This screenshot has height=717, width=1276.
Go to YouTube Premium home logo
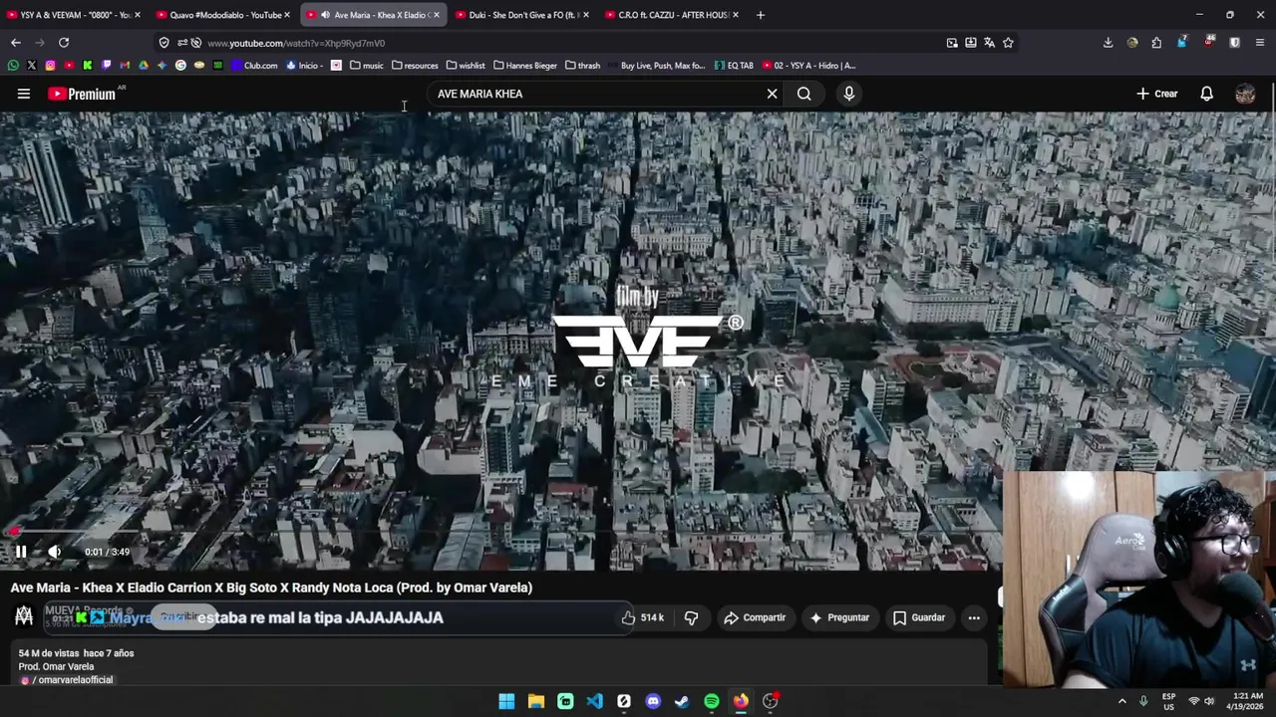(x=84, y=94)
